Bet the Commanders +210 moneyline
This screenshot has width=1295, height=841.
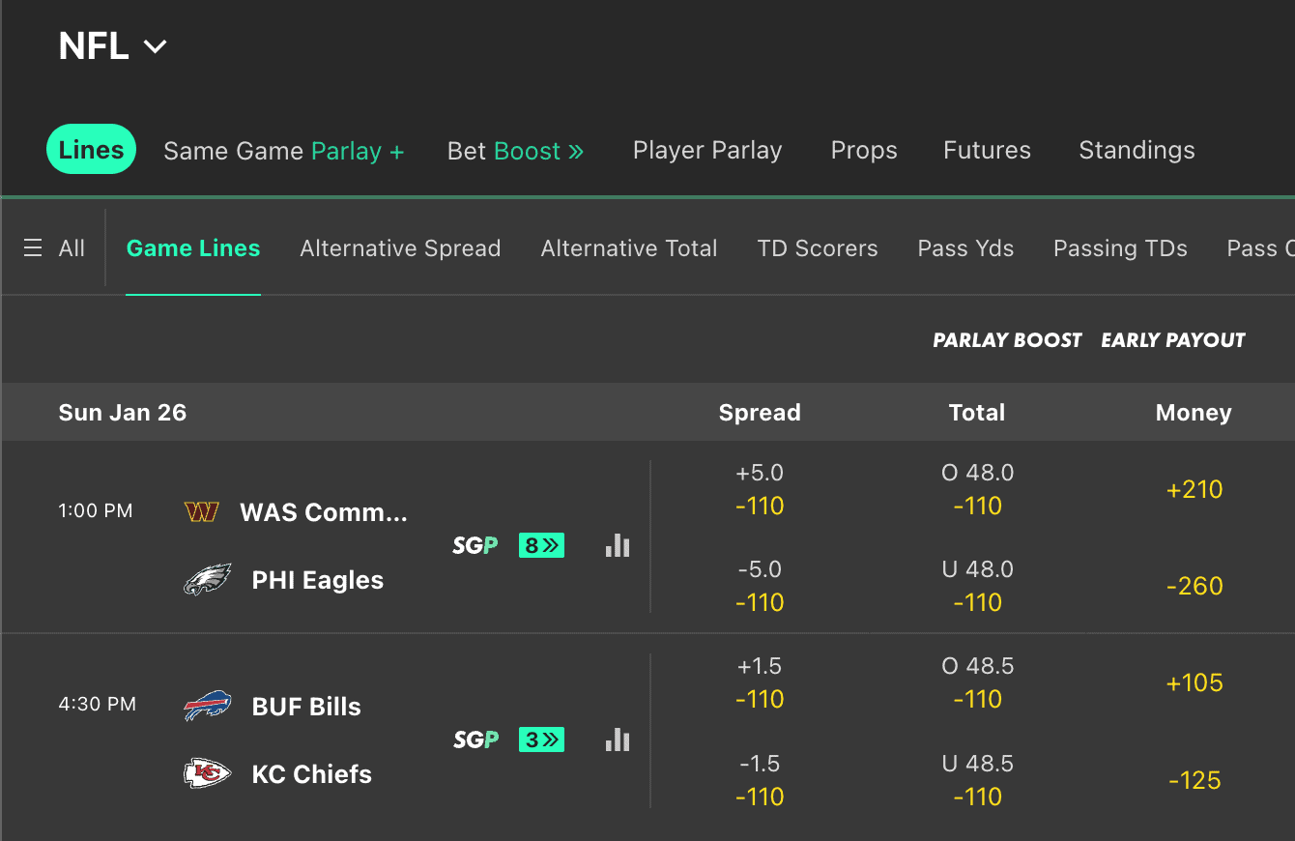click(x=1194, y=489)
